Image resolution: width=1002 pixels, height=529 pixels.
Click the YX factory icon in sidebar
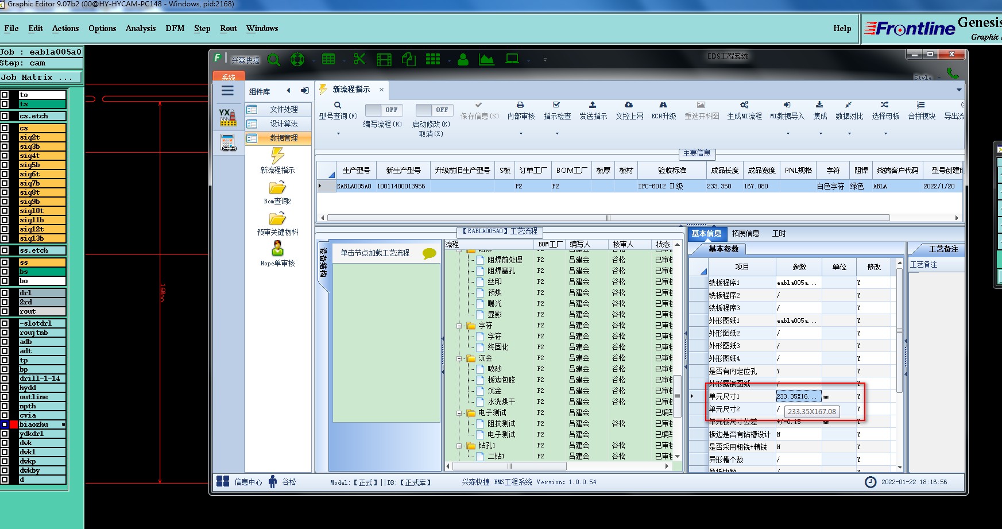coord(228,117)
